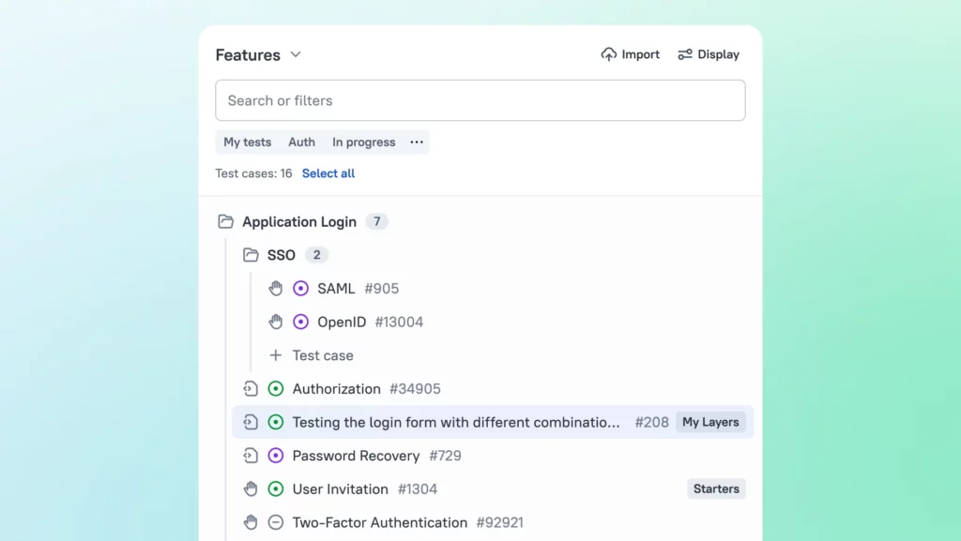
Task: Click the Application Login count badge 7
Action: (x=377, y=221)
